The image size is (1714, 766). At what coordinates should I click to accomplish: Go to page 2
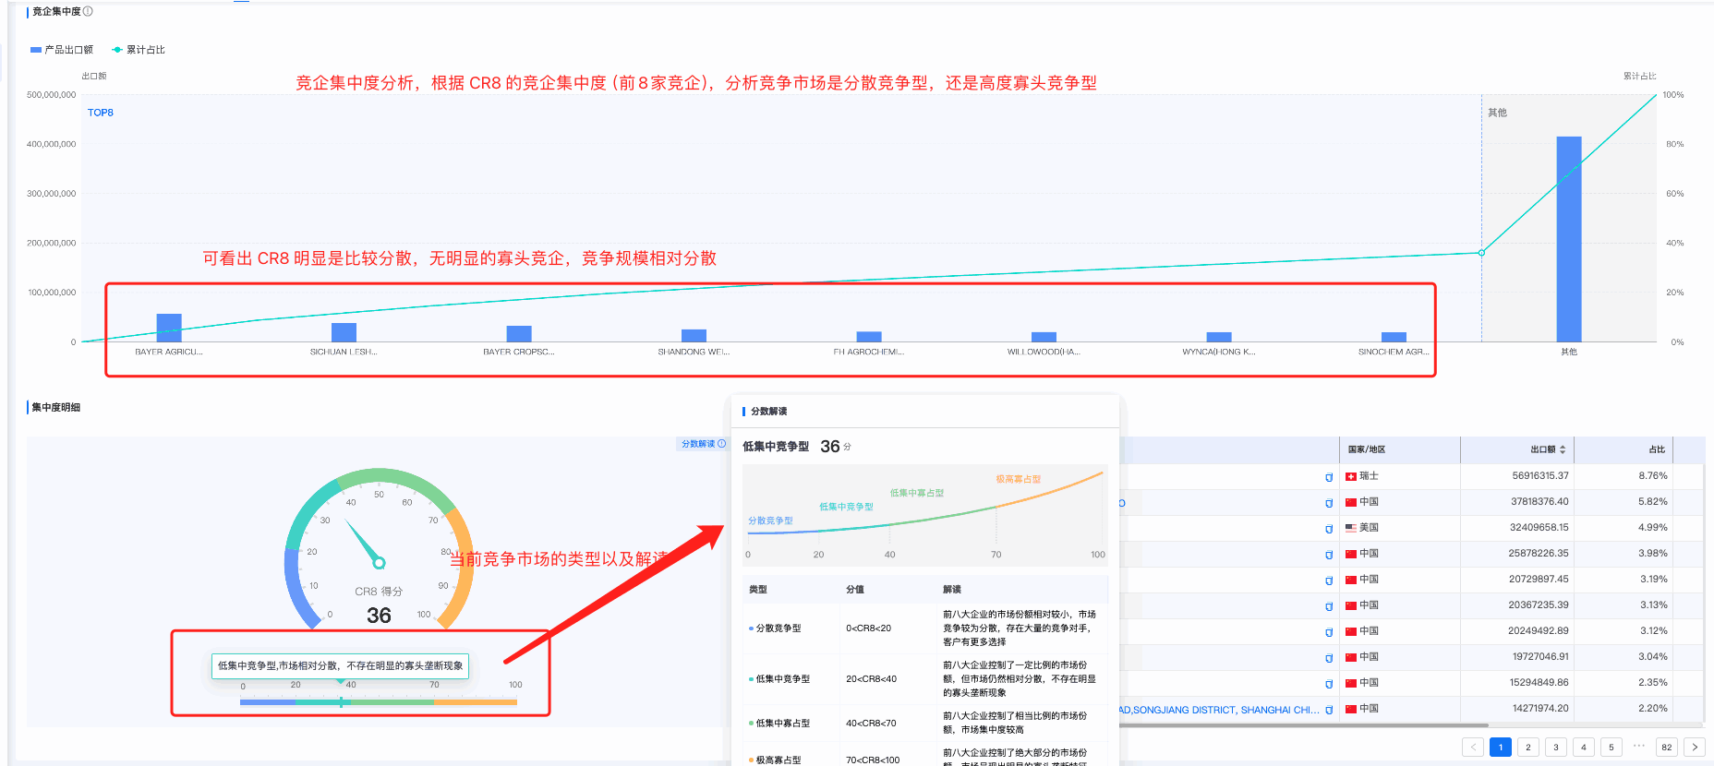tap(1528, 748)
